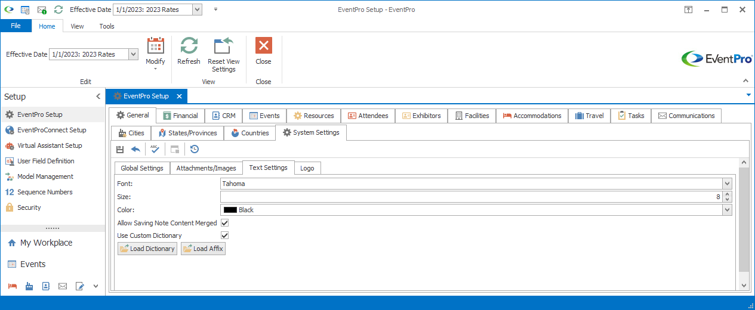
Task: Switch to the Countries sub-tab
Action: (249, 133)
